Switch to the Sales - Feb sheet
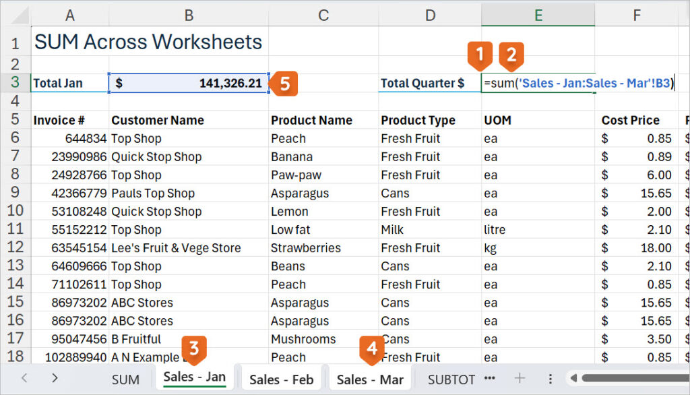Viewport: 690px width, 395px height. [281, 379]
